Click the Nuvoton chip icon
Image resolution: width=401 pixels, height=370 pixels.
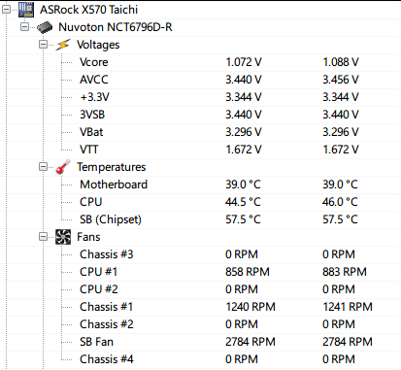pyautogui.click(x=45, y=27)
